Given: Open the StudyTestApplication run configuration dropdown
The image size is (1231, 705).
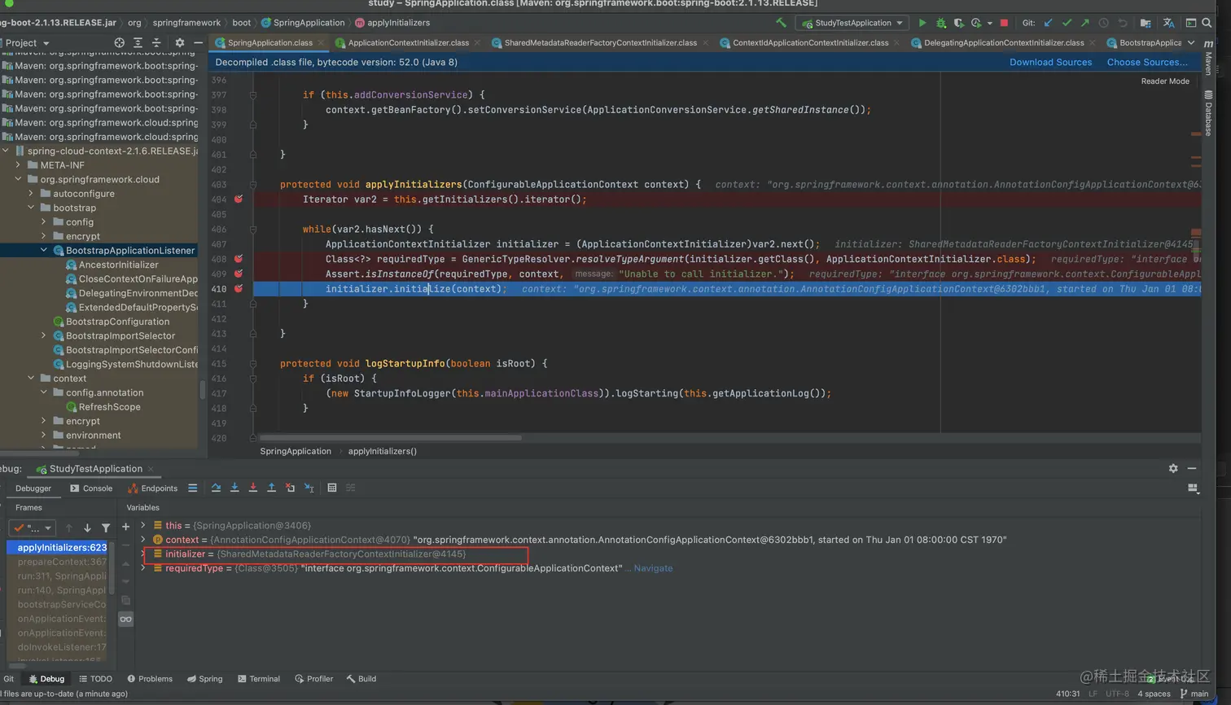Looking at the screenshot, I should [x=852, y=23].
